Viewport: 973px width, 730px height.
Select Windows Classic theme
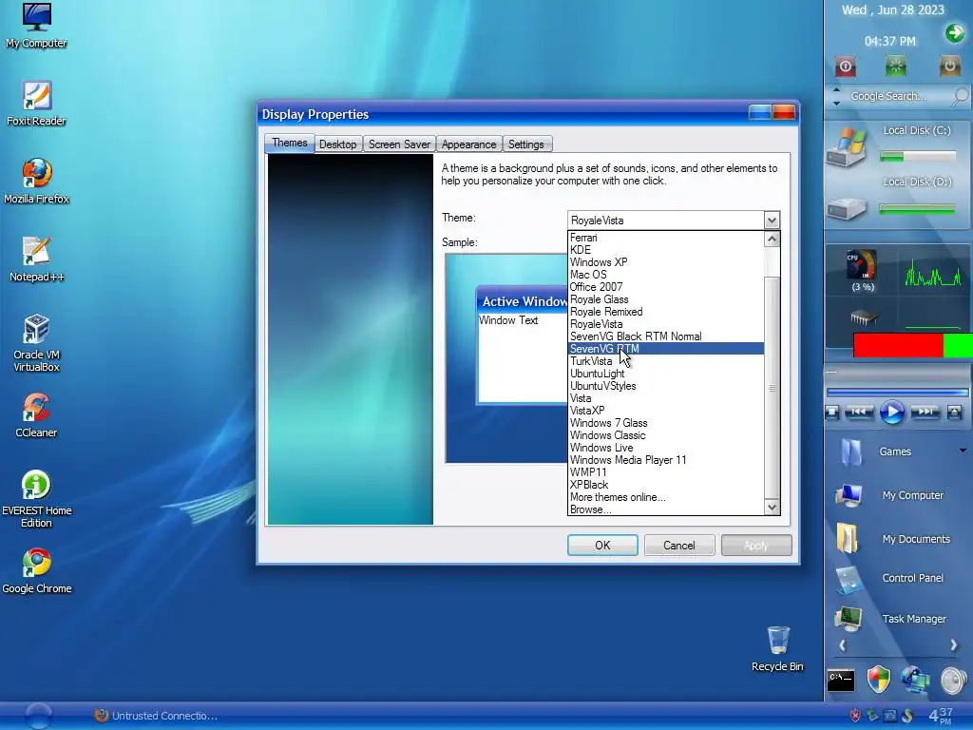(x=666, y=435)
